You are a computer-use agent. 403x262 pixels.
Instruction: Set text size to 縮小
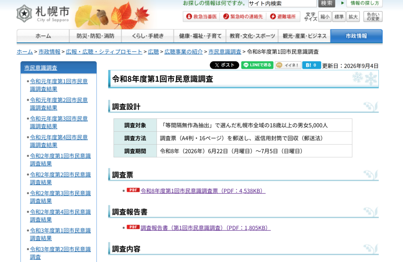pos(325,17)
